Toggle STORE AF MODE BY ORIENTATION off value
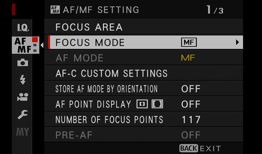 coord(191,89)
